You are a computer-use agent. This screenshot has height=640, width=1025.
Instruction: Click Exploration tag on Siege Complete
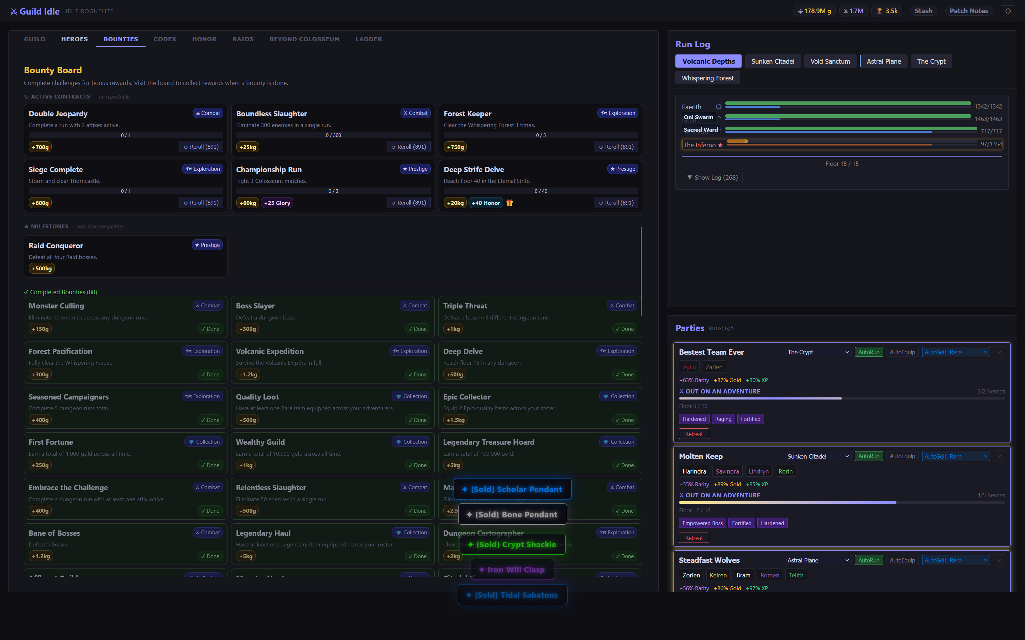coord(203,169)
